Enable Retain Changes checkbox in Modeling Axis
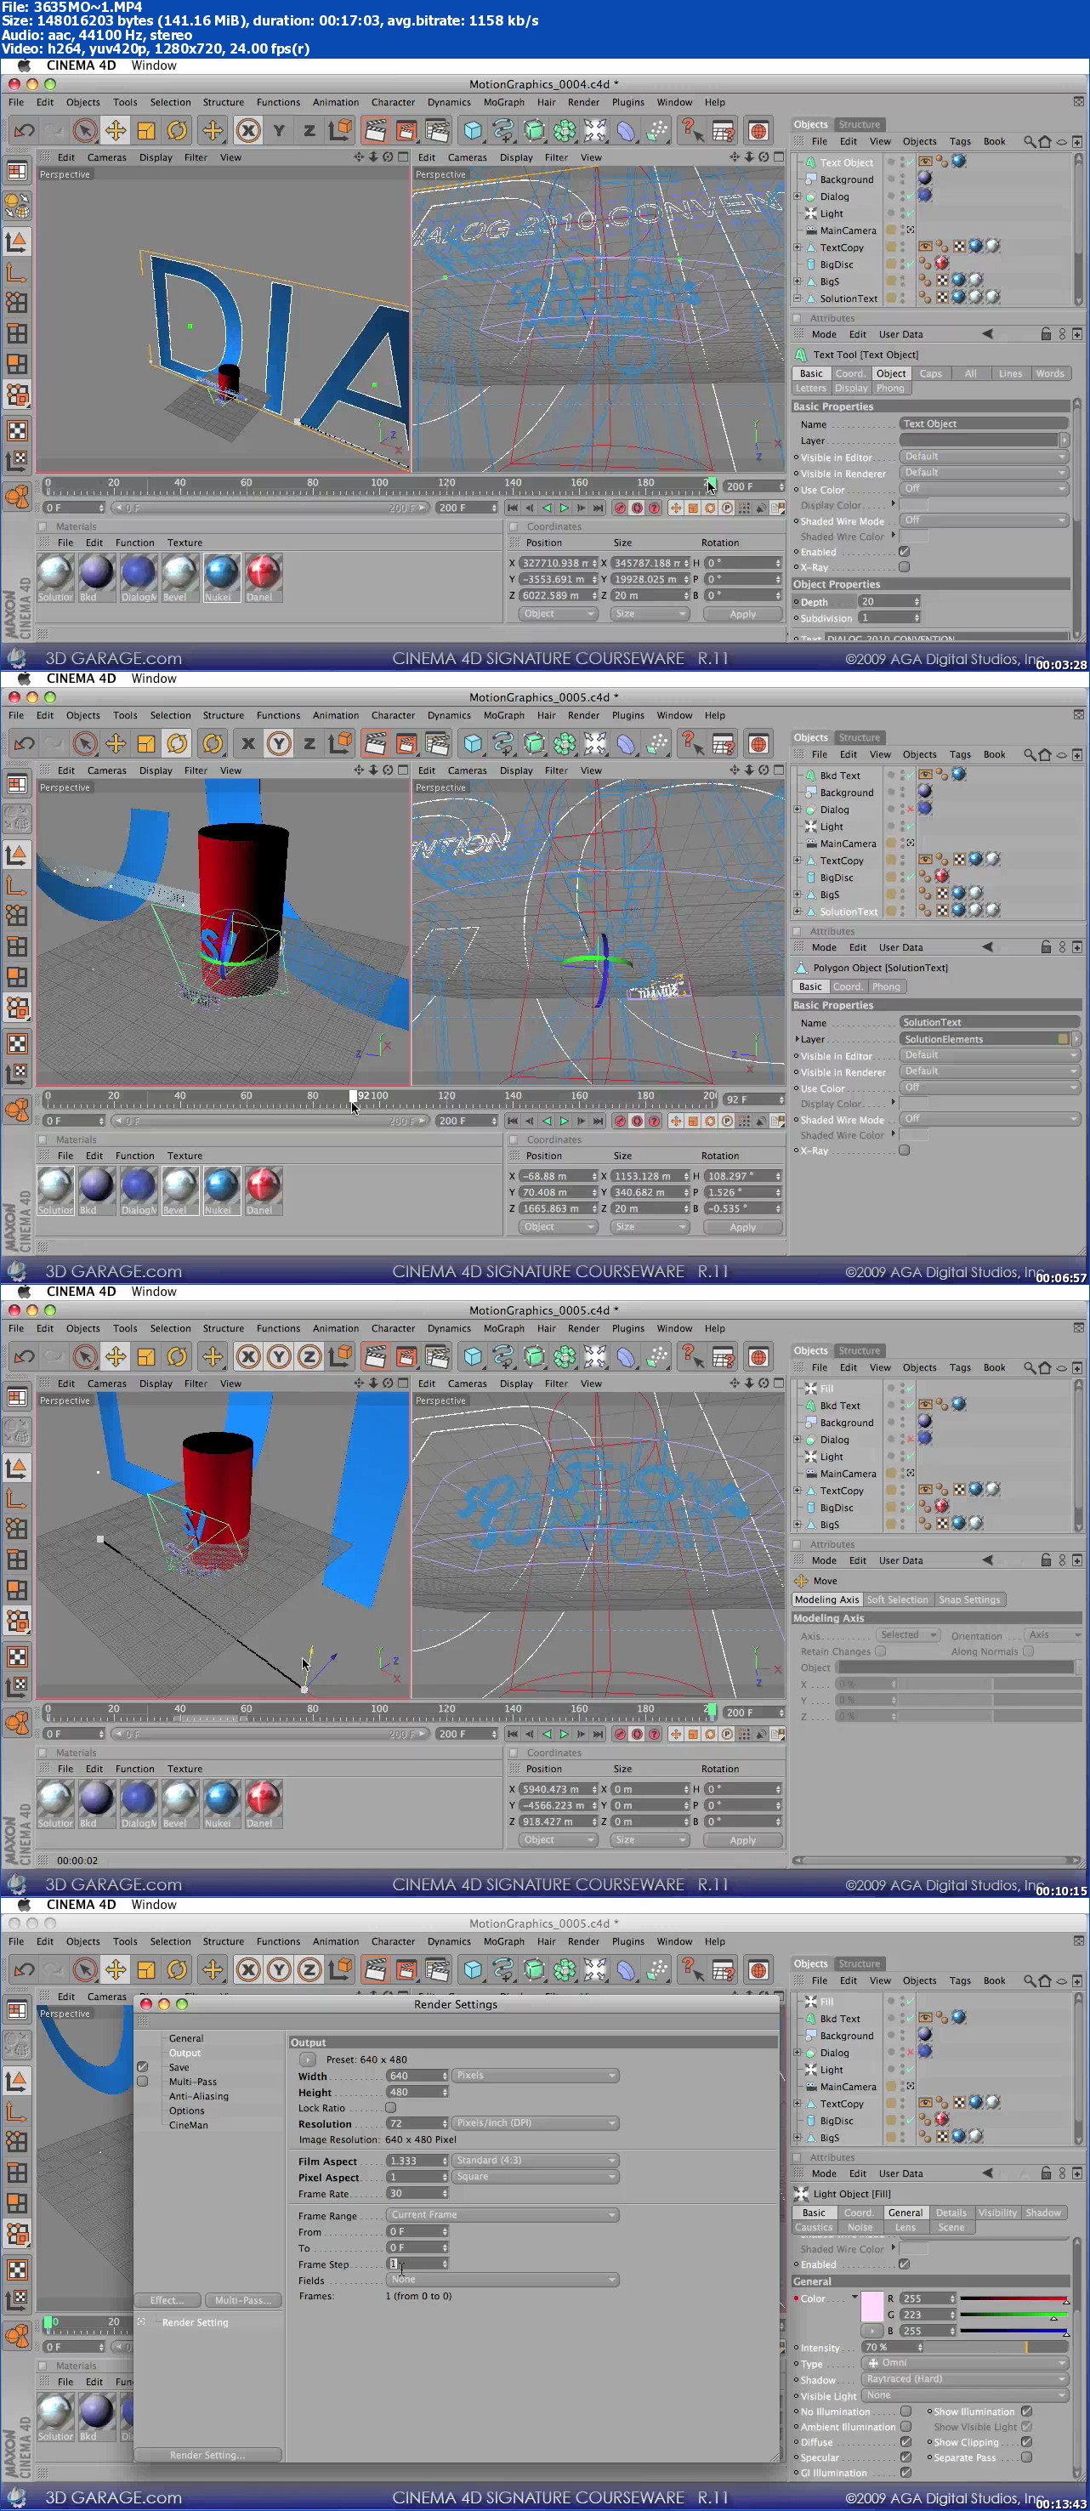1090x2511 pixels. 880,1651
